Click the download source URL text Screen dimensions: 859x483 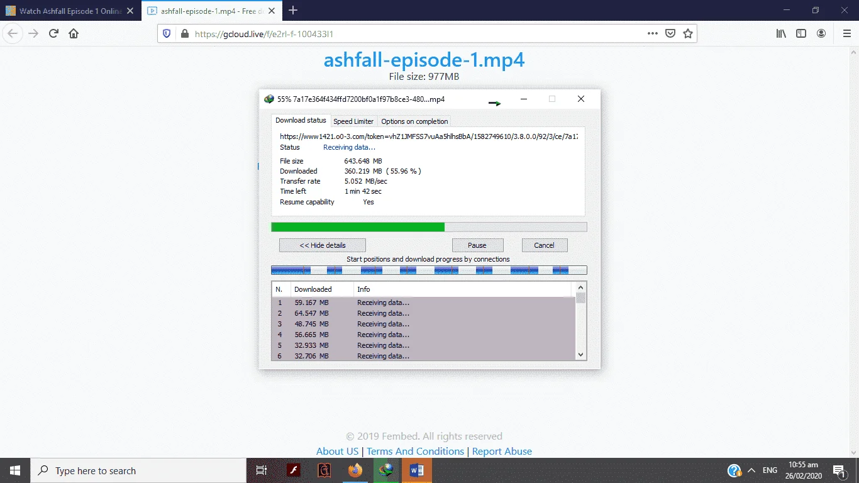429,136
